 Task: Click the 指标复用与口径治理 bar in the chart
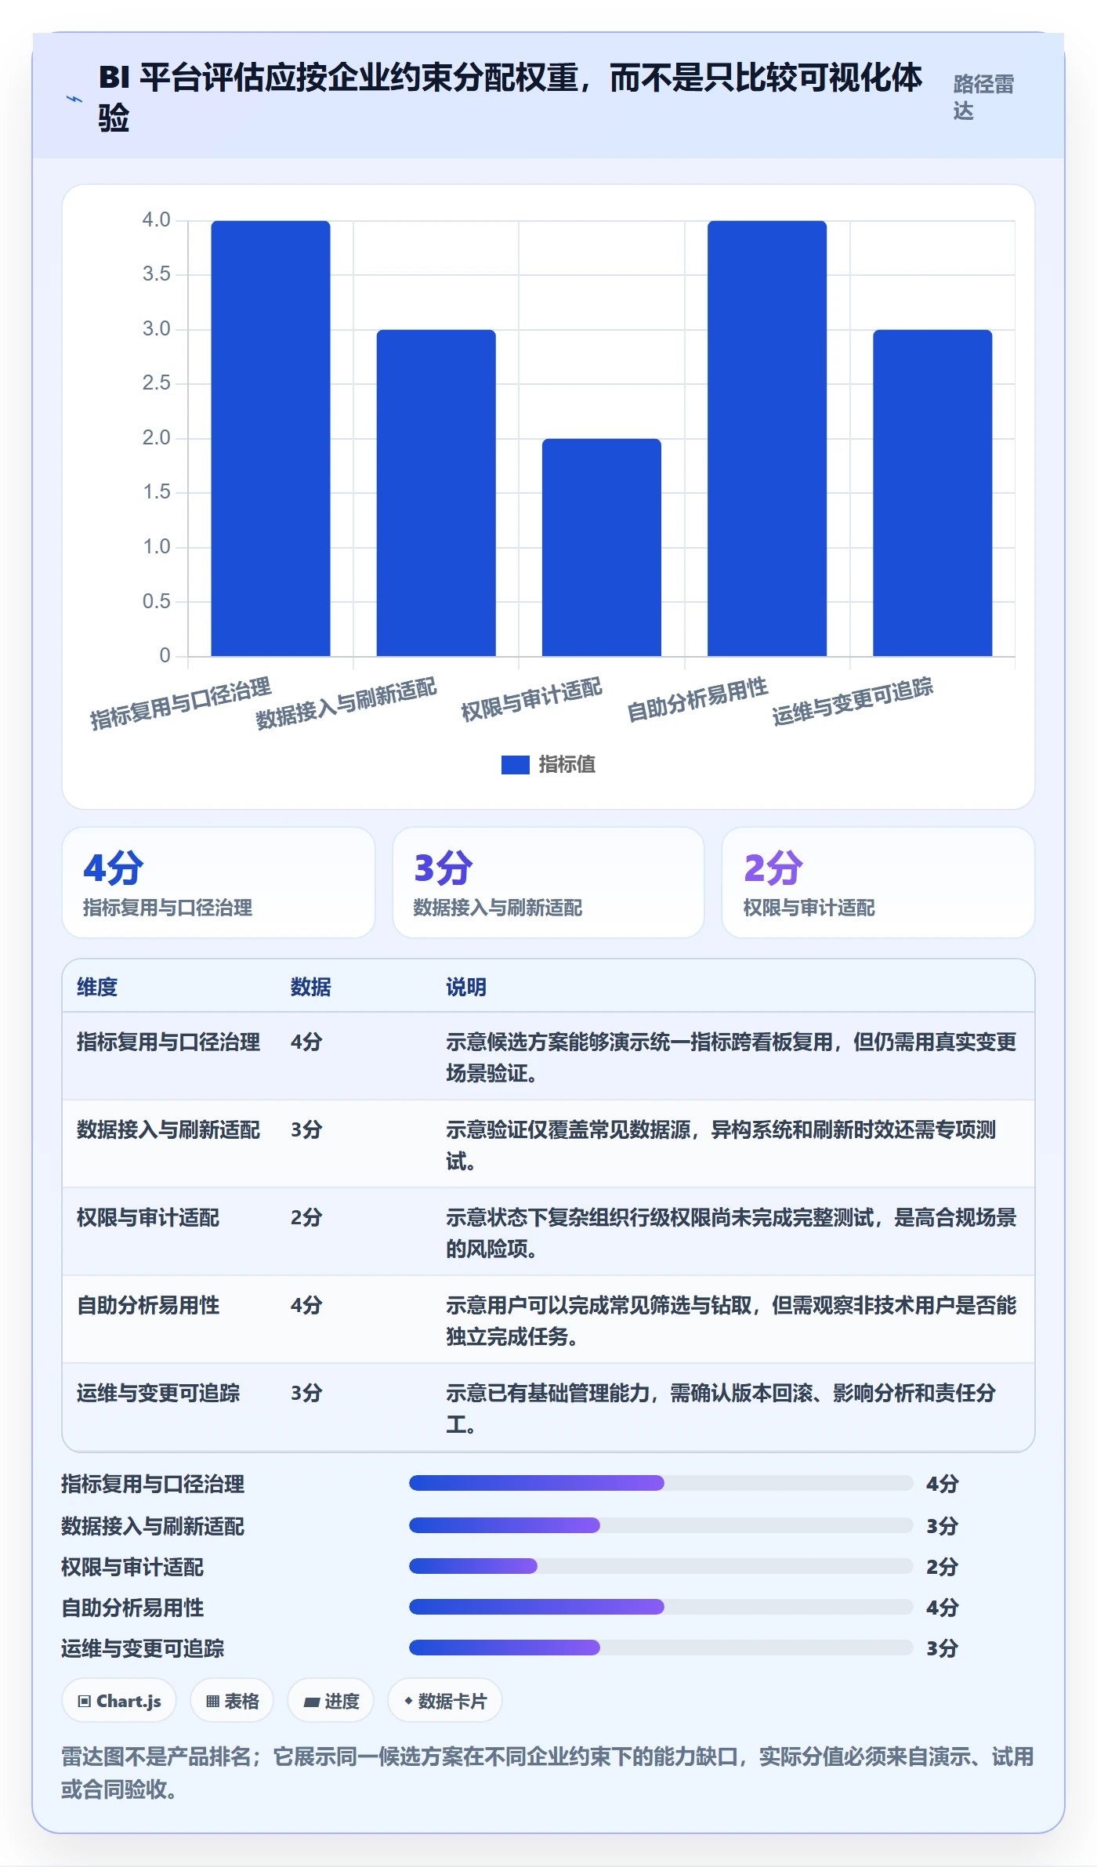click(x=270, y=438)
